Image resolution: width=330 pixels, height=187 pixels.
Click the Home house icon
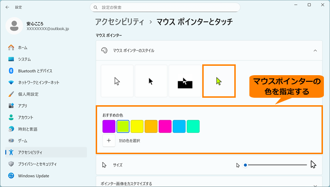click(x=11, y=47)
